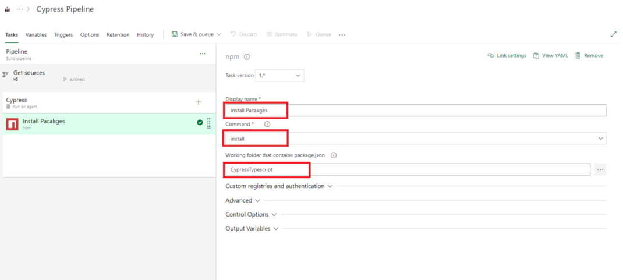Click the task drag handle grip
623x280 pixels.
click(x=209, y=123)
